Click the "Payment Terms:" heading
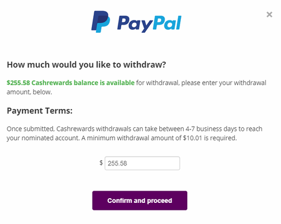The width and height of the screenshot is (281, 224). click(x=40, y=111)
